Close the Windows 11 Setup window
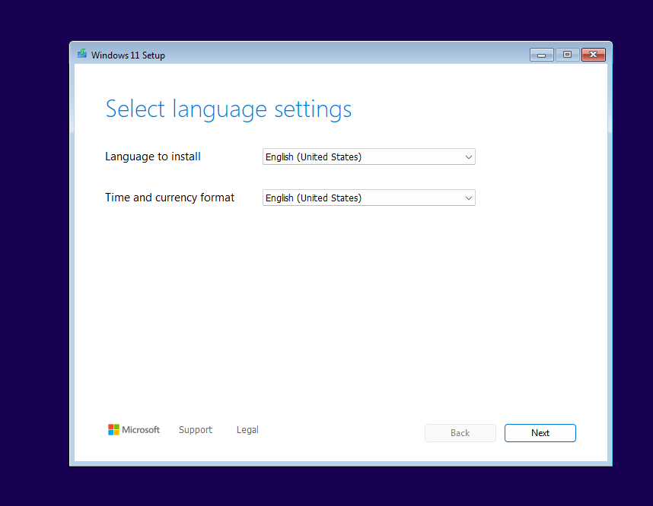The height and width of the screenshot is (506, 653). (x=594, y=55)
